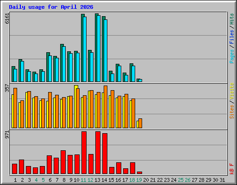
Task: Click day 22 on the x-axis
Action: pyautogui.click(x=160, y=180)
